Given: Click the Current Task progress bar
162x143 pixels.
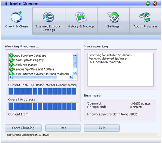Looking at the screenshot, I should tap(43, 91).
